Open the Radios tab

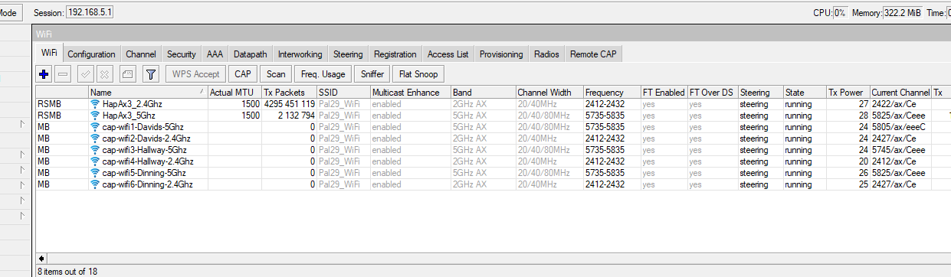(546, 54)
